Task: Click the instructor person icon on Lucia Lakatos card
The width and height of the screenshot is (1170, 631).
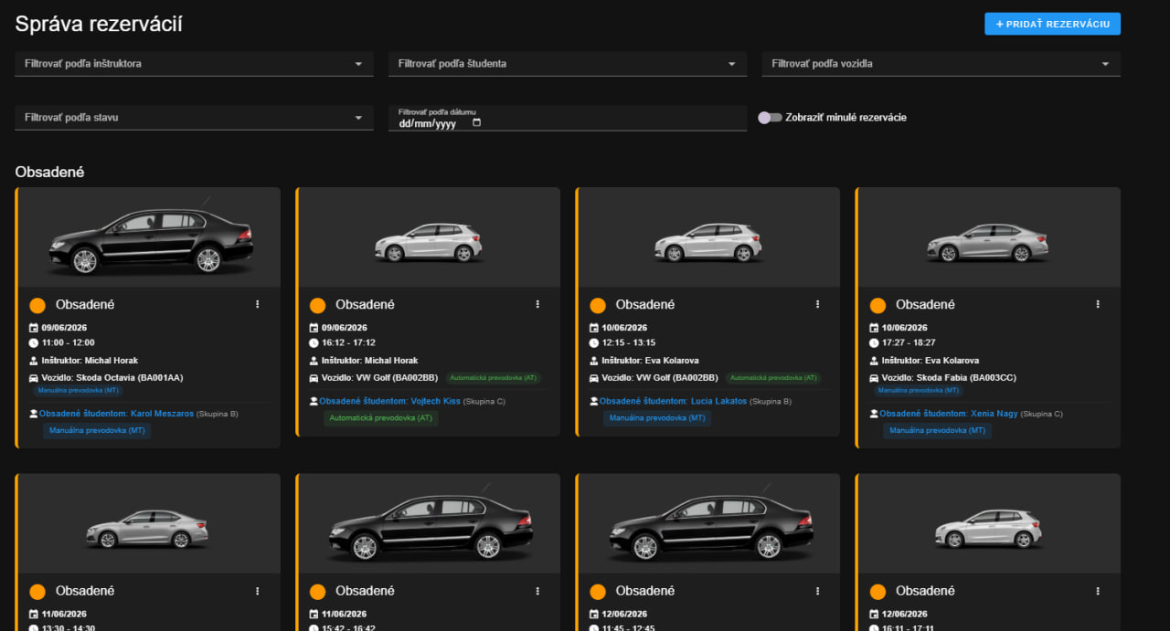Action: pyautogui.click(x=594, y=361)
